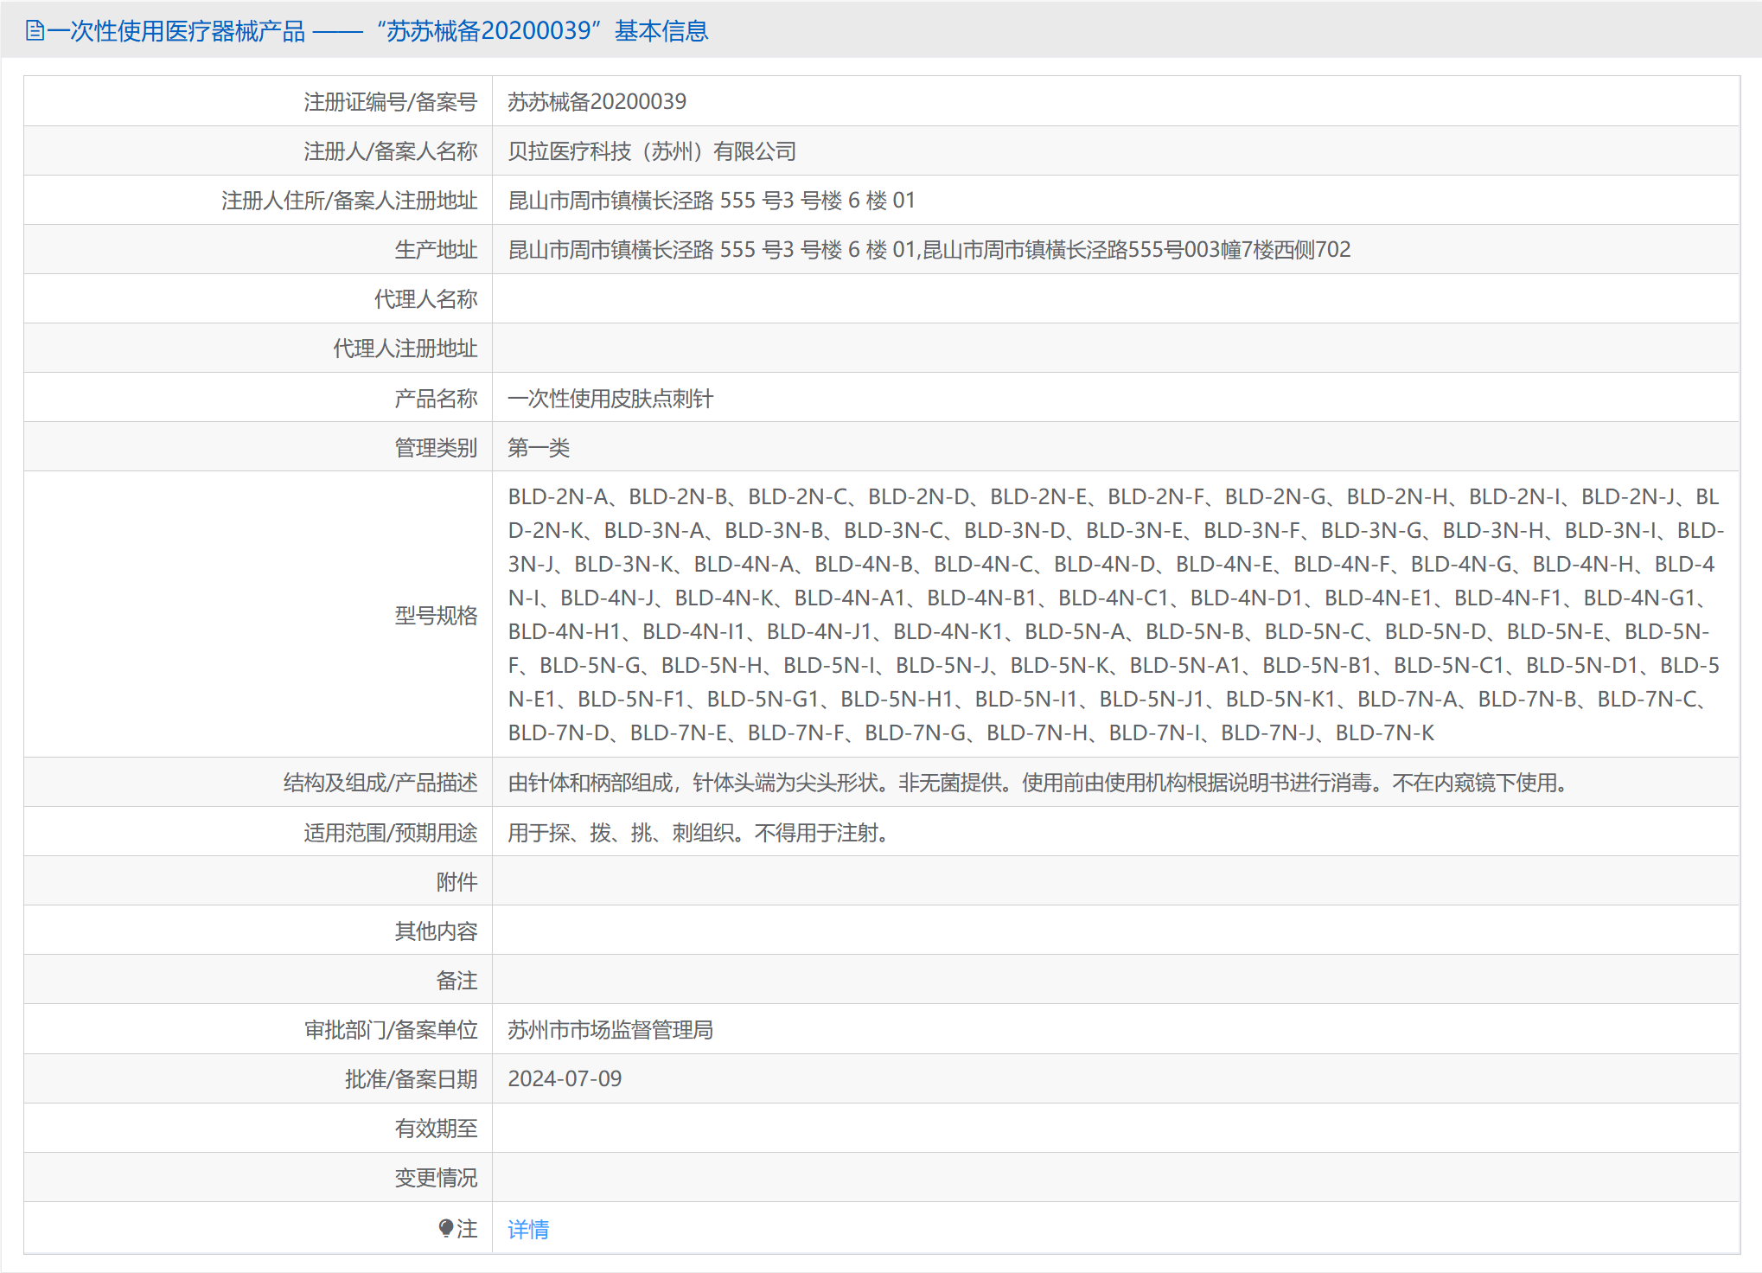Screen dimensions: 1762x1273
Task: Select the company name 贝拉医疗科技（苏州）有限公司
Action: (x=651, y=151)
